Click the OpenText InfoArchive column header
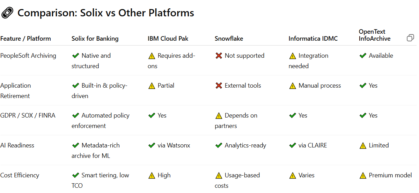The image size is (419, 193). [375, 35]
